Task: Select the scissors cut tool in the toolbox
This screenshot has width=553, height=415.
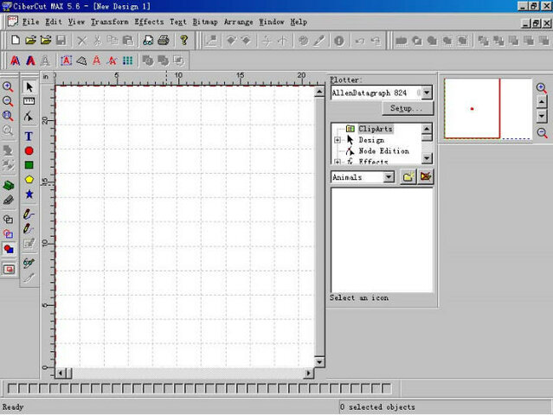Action: click(29, 263)
